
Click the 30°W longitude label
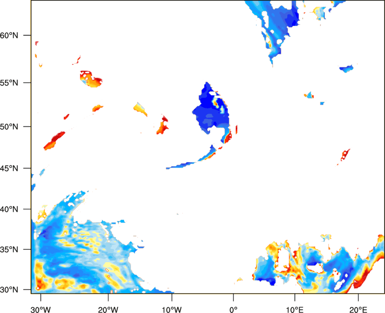click(x=41, y=310)
